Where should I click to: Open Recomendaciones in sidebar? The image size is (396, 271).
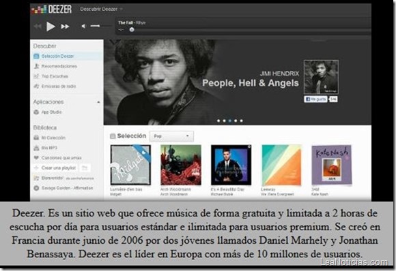coord(59,66)
